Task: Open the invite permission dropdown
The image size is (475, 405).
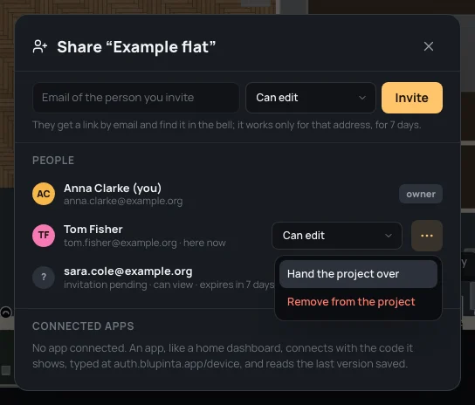Action: pyautogui.click(x=311, y=98)
